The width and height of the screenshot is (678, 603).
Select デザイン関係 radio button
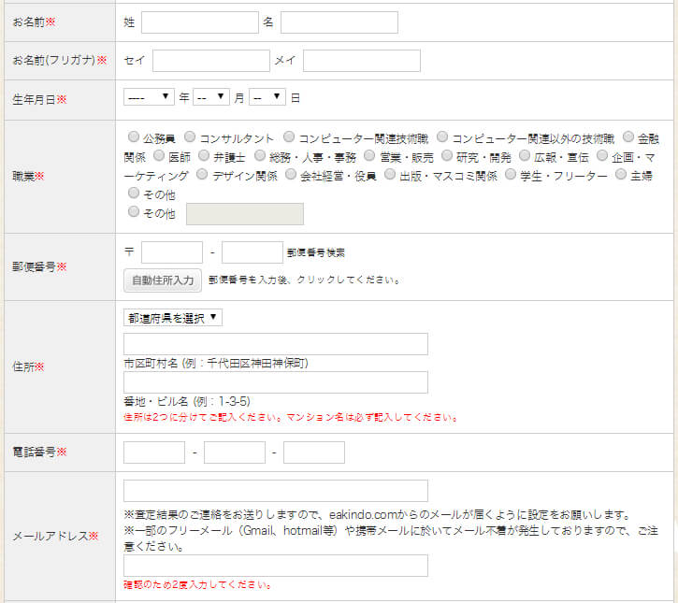coord(202,174)
